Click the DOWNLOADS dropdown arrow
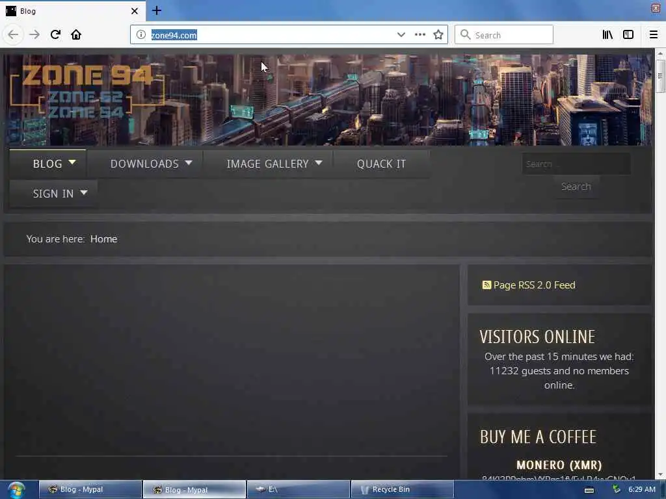 tap(189, 163)
